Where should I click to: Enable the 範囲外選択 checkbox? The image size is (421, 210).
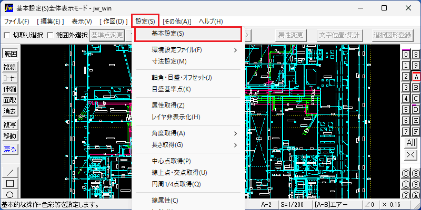50,35
